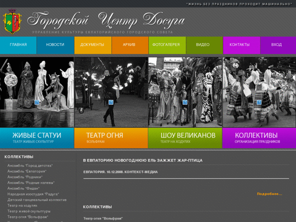Screen dimensions: 296x222
Task: Click ТЕАТР ОГНЯ Вольфрам banner
Action: [x=111, y=138]
